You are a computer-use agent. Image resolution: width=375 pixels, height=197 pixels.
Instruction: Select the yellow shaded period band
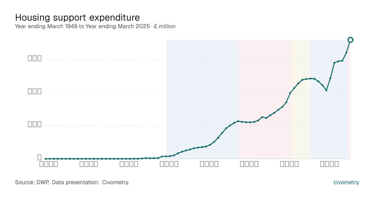click(x=301, y=99)
